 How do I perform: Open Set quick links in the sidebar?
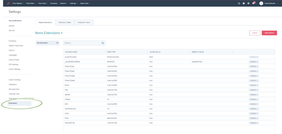point(14,89)
